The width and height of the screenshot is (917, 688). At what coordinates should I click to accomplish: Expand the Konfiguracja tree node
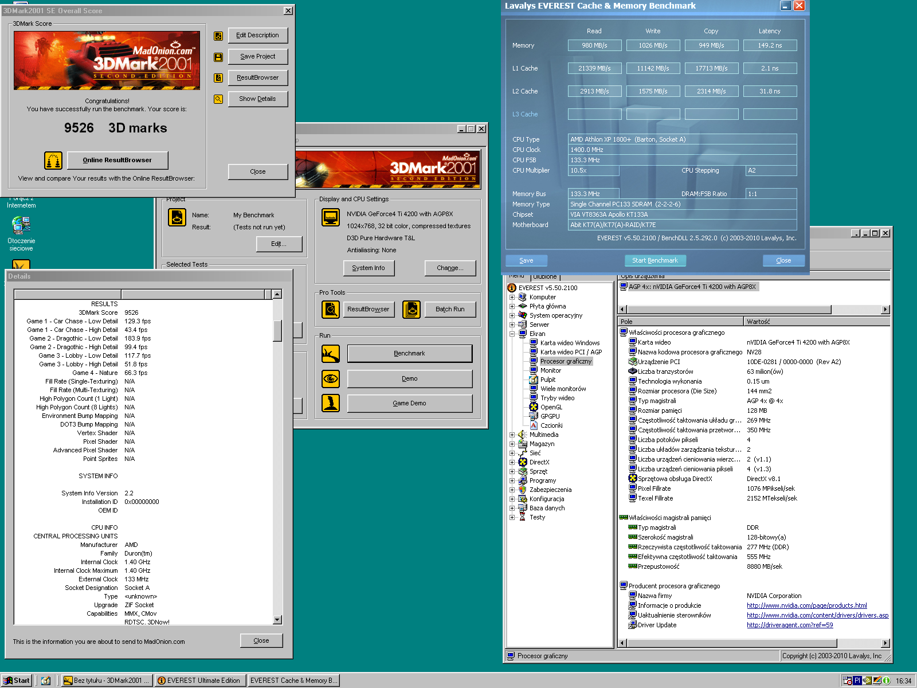[512, 499]
